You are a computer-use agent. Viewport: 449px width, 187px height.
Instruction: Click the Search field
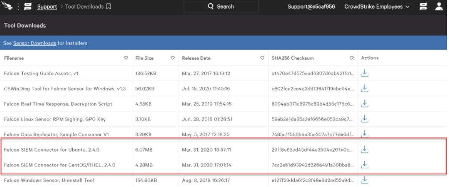[x=221, y=6]
